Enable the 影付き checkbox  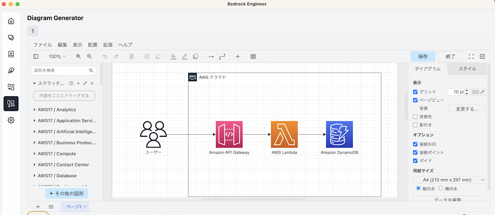(x=415, y=125)
